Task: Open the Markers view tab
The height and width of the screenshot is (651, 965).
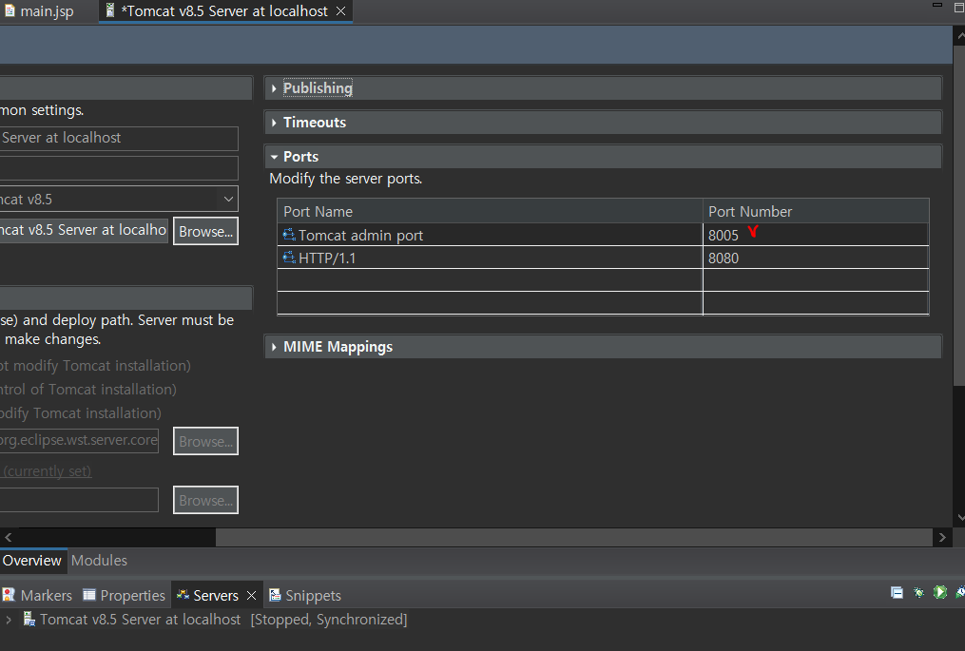Action: tap(37, 595)
